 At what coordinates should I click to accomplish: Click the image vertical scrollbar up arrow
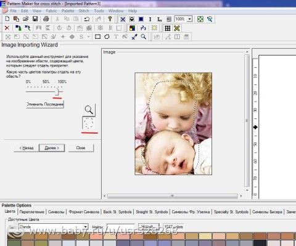(247, 52)
